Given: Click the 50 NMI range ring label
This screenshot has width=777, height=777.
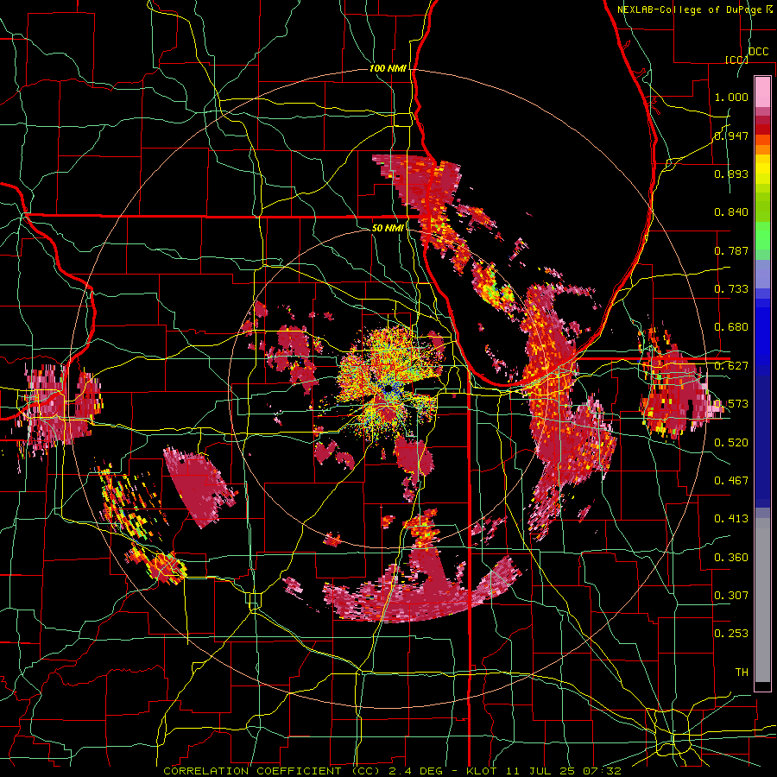Looking at the screenshot, I should 388,228.
